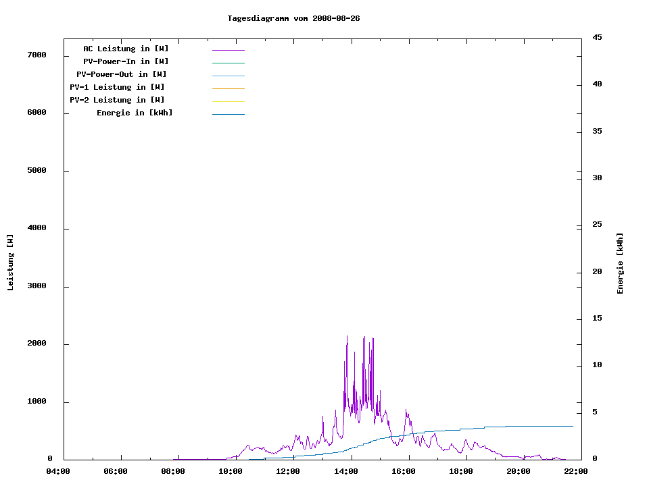Click the Energie in [kWh] legend line
This screenshot has width=649, height=486.
pos(228,114)
